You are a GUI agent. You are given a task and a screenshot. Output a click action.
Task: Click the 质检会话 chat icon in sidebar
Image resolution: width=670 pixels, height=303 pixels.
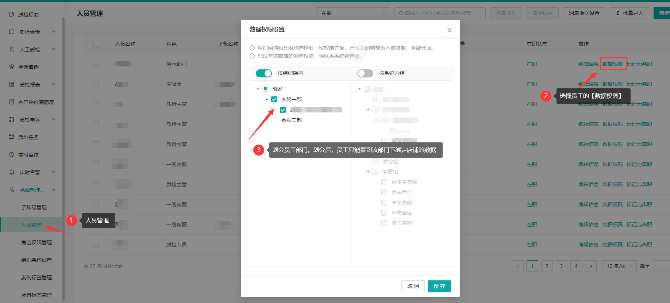(12, 32)
